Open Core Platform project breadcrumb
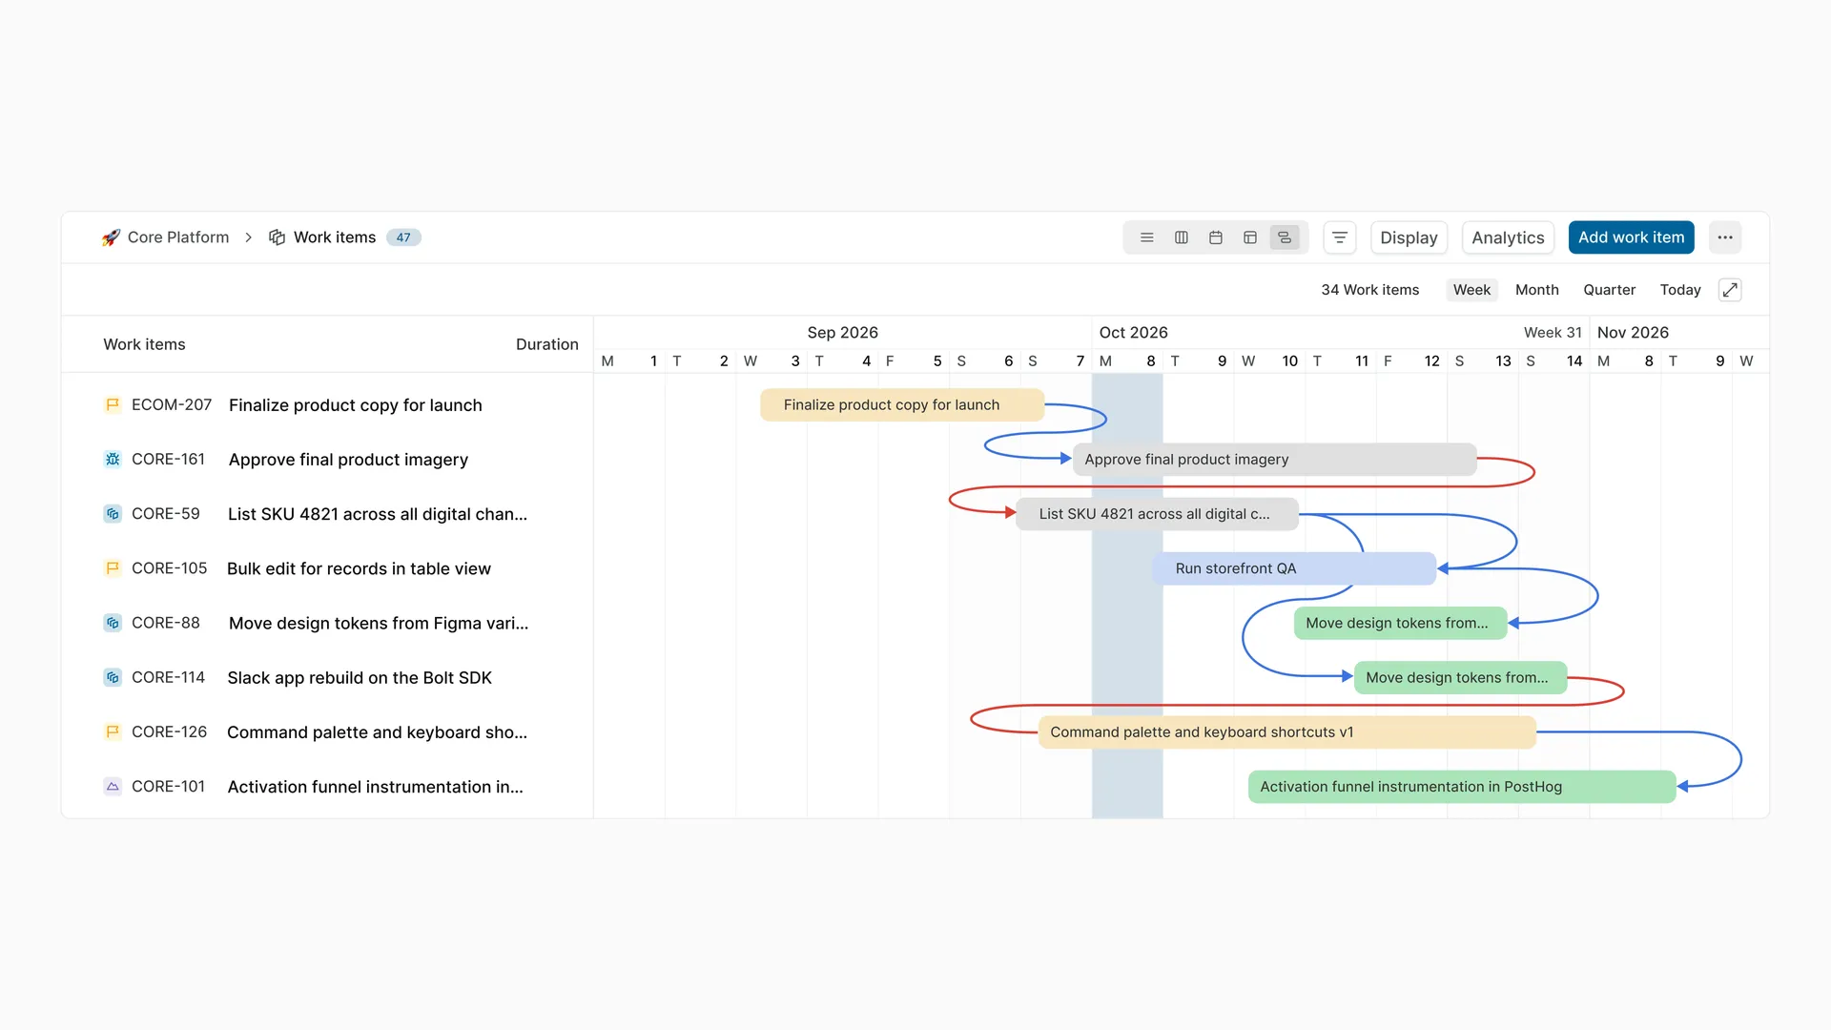Screen dimensions: 1831x1030 178,237
